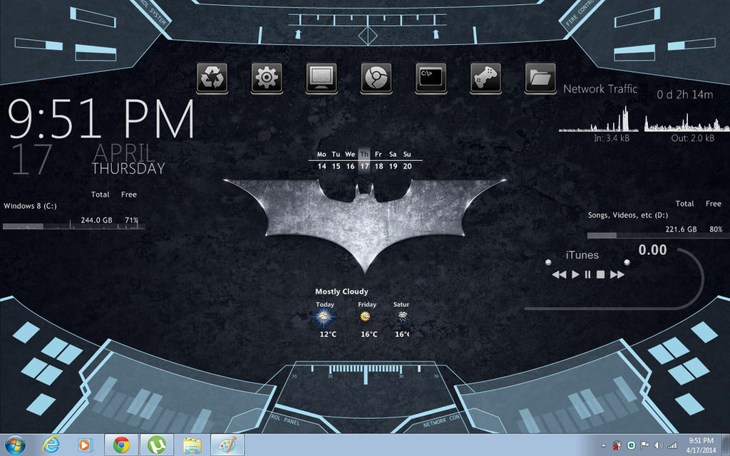Viewport: 730px width, 456px height.
Task: Switch to uTorrent on the taskbar
Action: pyautogui.click(x=157, y=445)
